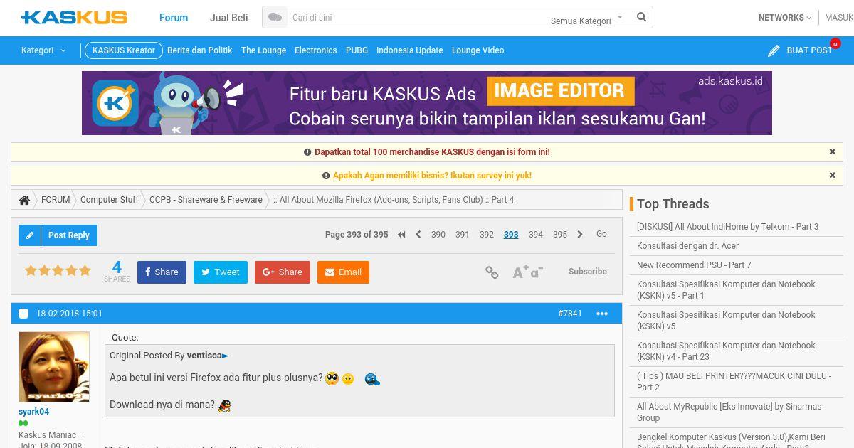The width and height of the screenshot is (854, 448).
Task: Click the Go page button
Action: [601, 234]
